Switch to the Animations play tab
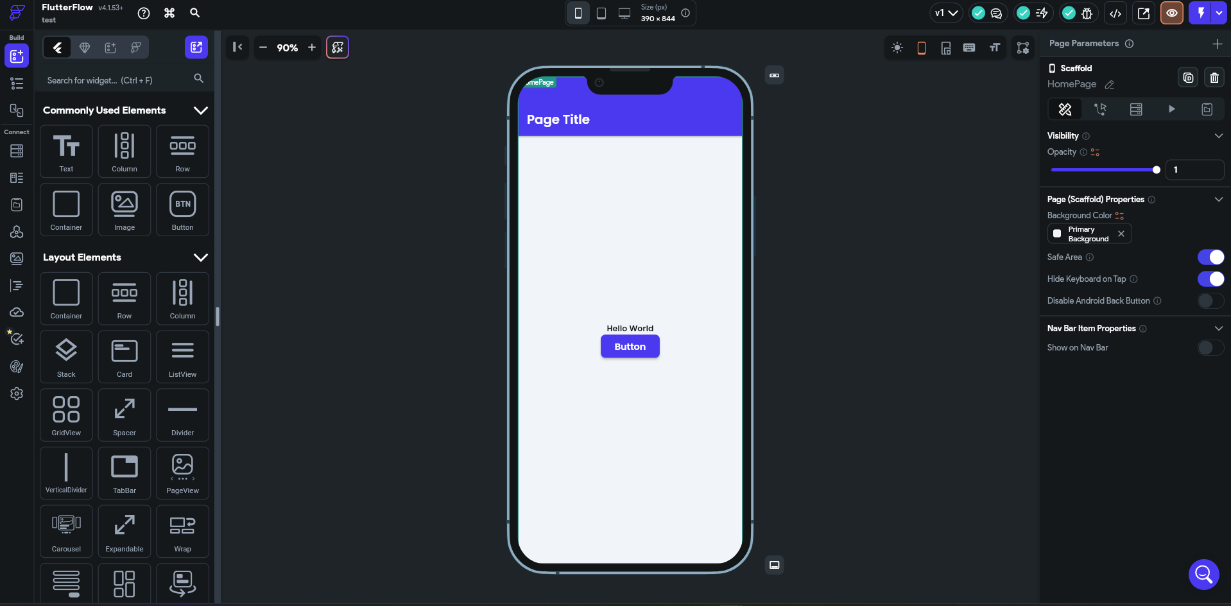1231x606 pixels. tap(1171, 109)
